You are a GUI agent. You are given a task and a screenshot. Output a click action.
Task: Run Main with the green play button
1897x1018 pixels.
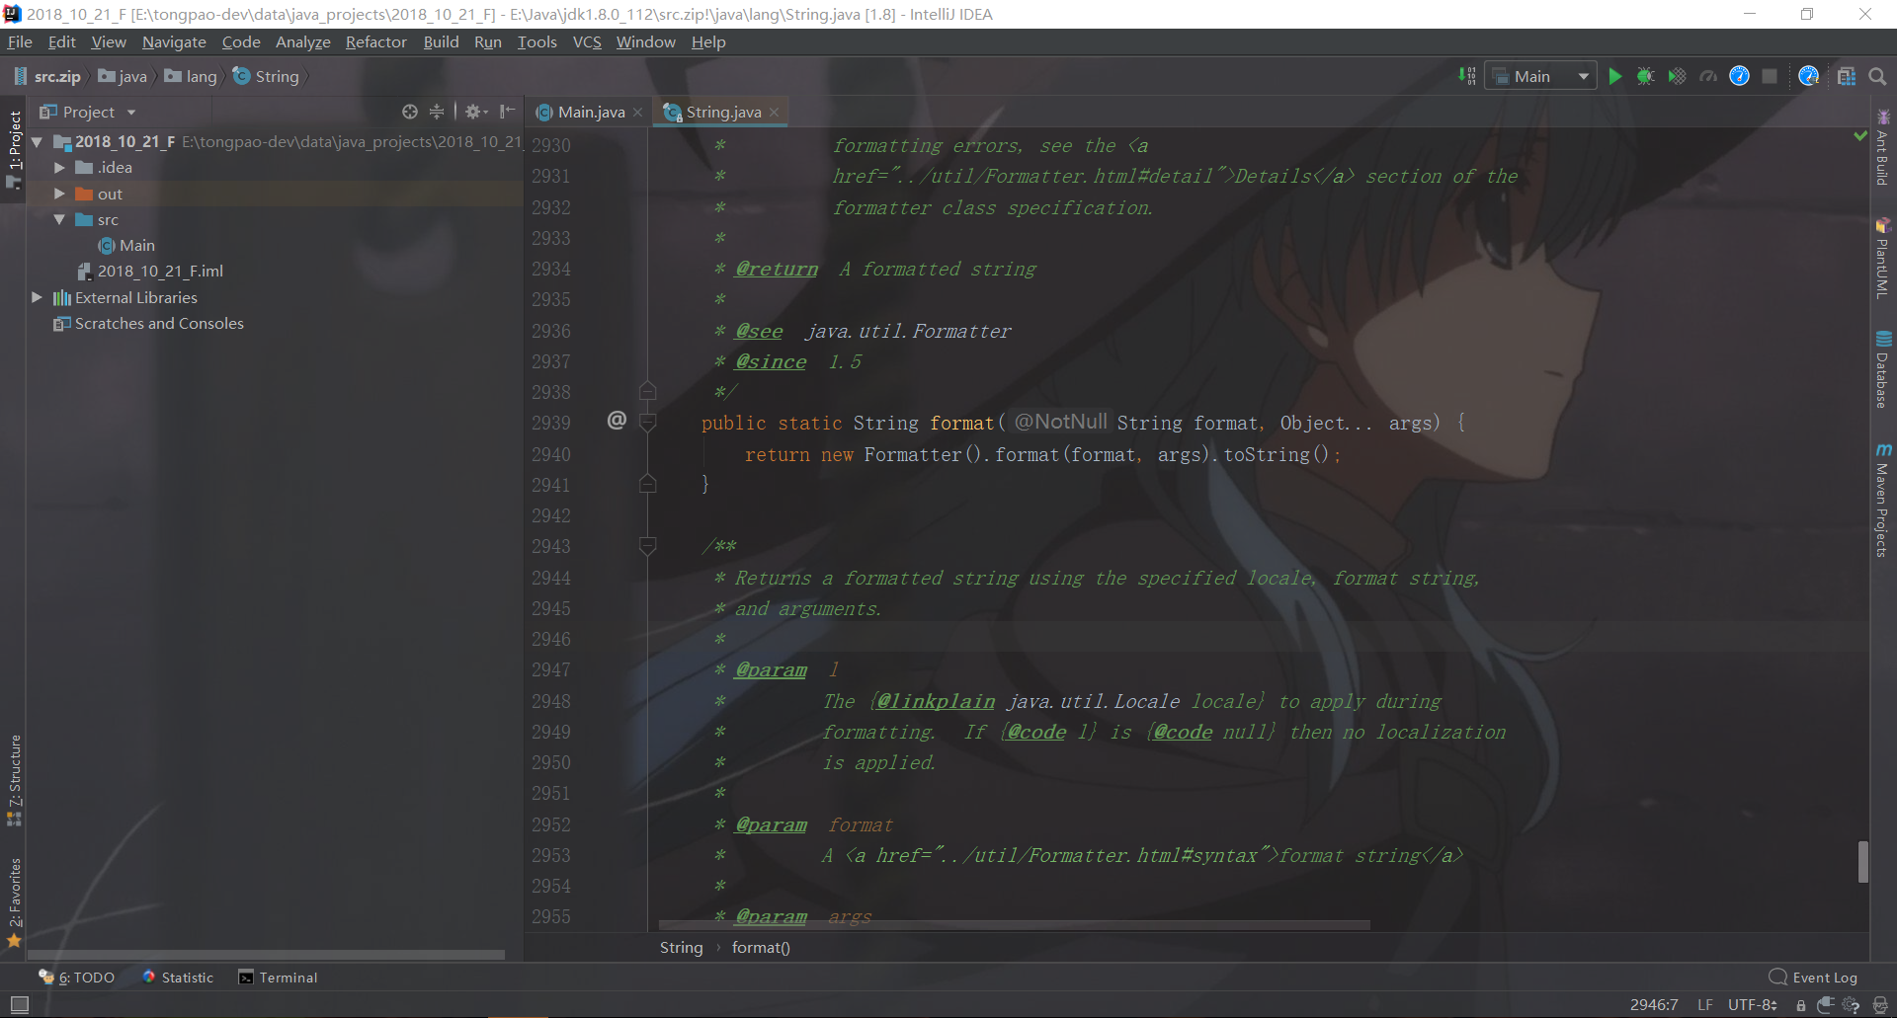(1615, 76)
